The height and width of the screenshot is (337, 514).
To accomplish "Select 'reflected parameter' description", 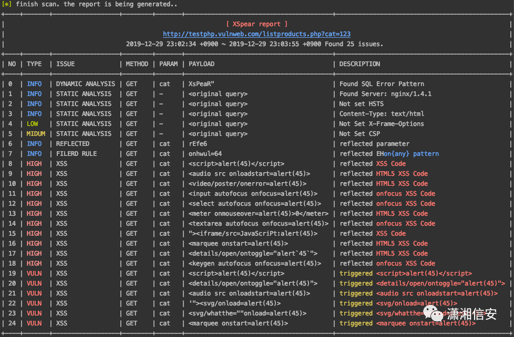I will (374, 144).
